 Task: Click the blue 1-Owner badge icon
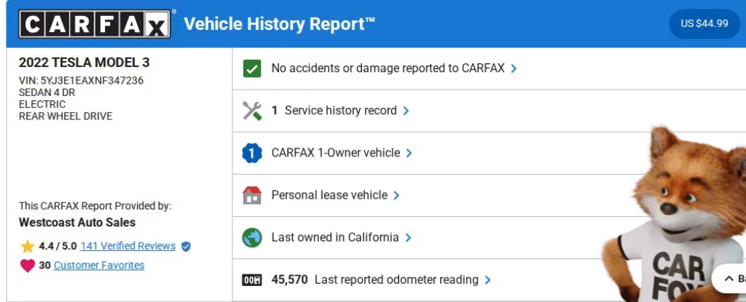coord(251,153)
